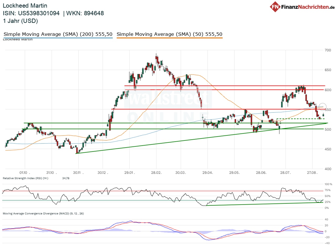Click the red FN logo square

(x=275, y=7)
